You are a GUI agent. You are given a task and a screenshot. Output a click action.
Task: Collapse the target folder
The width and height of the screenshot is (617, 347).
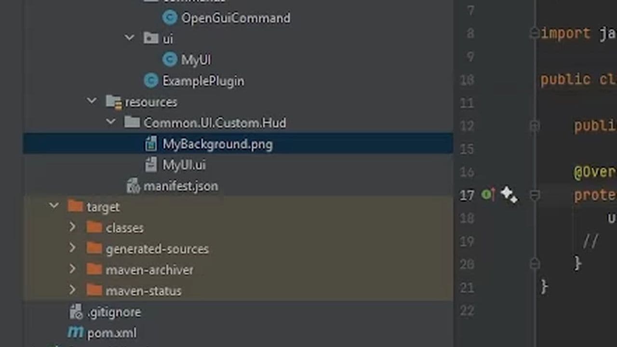click(54, 206)
